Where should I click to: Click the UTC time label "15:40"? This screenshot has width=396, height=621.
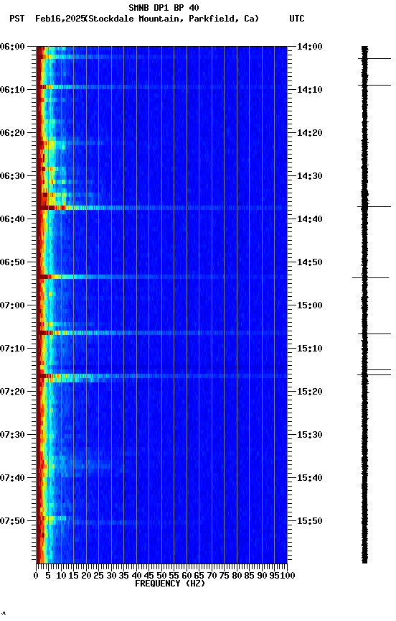coord(309,479)
